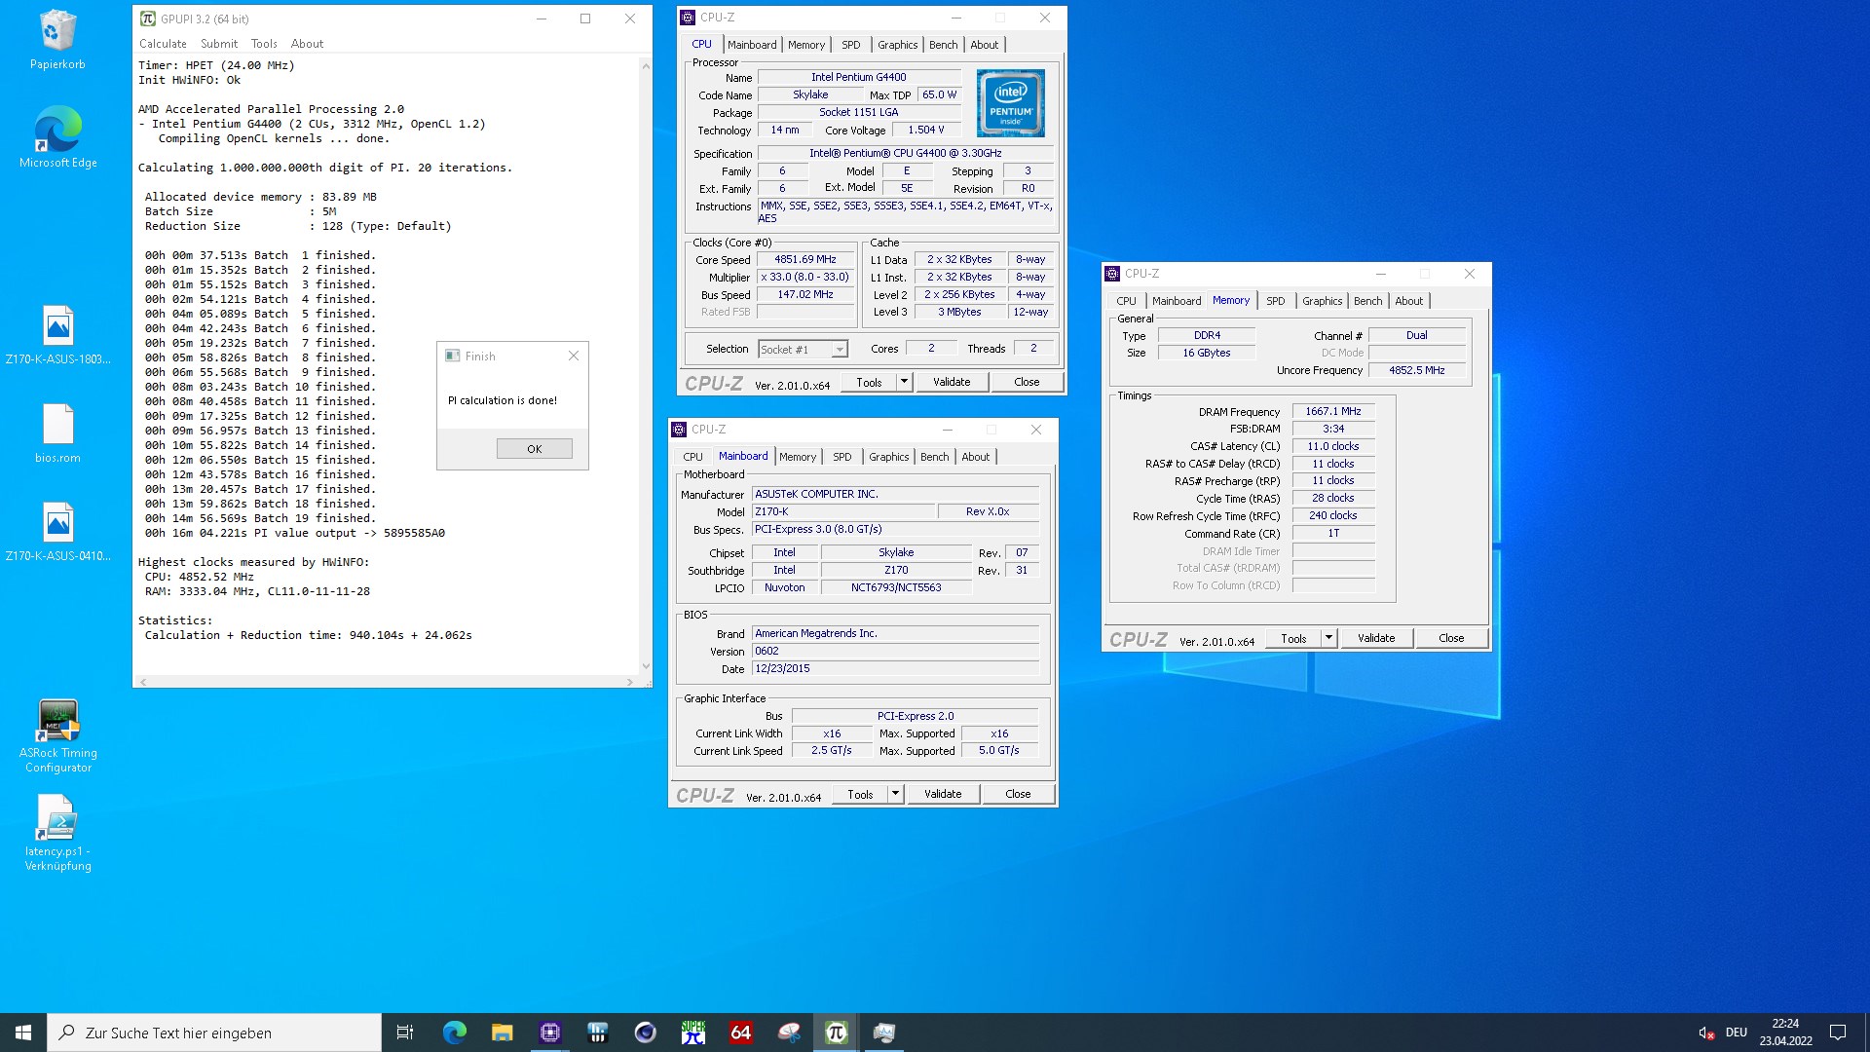
Task: Open Task View in taskbar
Action: pos(405,1033)
